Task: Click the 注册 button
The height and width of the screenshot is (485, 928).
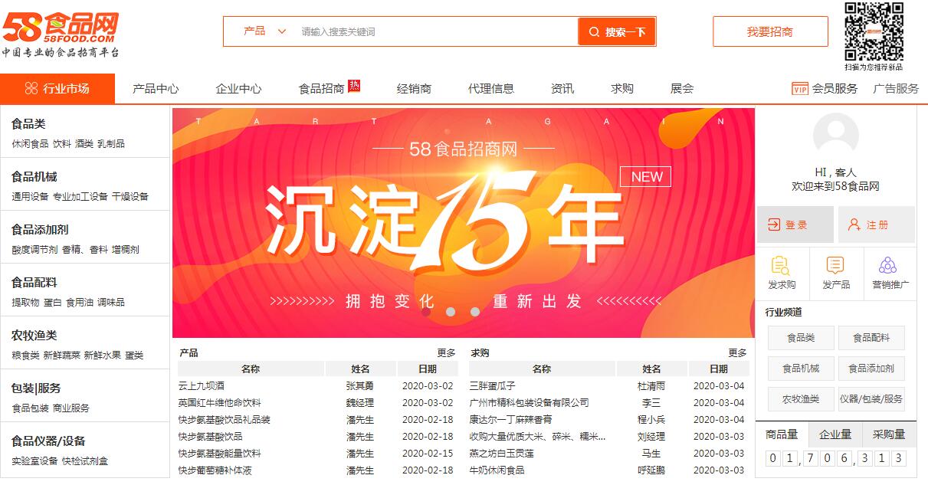Action: tap(877, 224)
